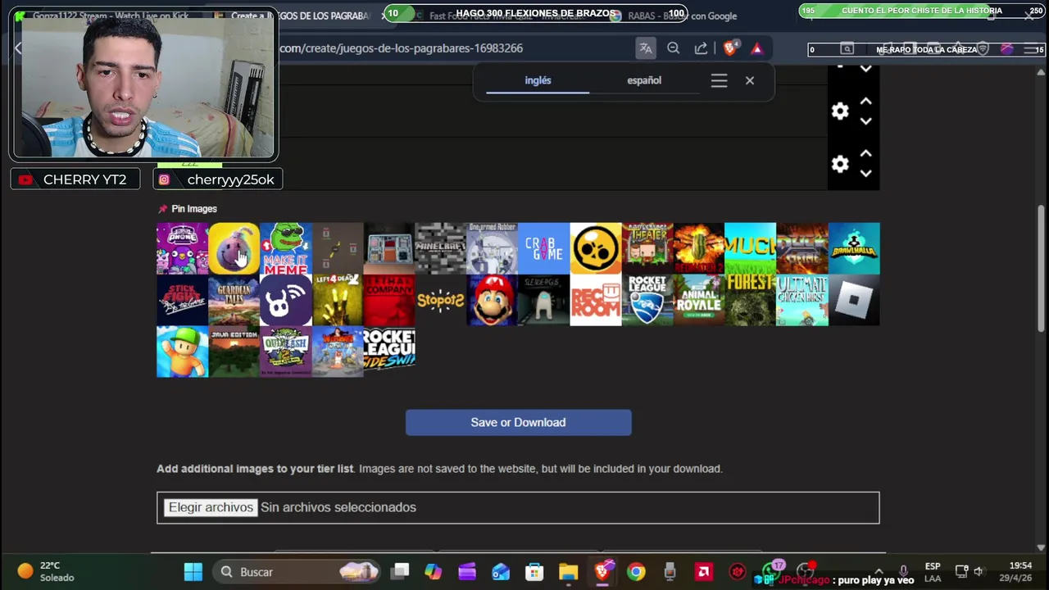
Task: Launch Copilot from the taskbar
Action: point(434,572)
